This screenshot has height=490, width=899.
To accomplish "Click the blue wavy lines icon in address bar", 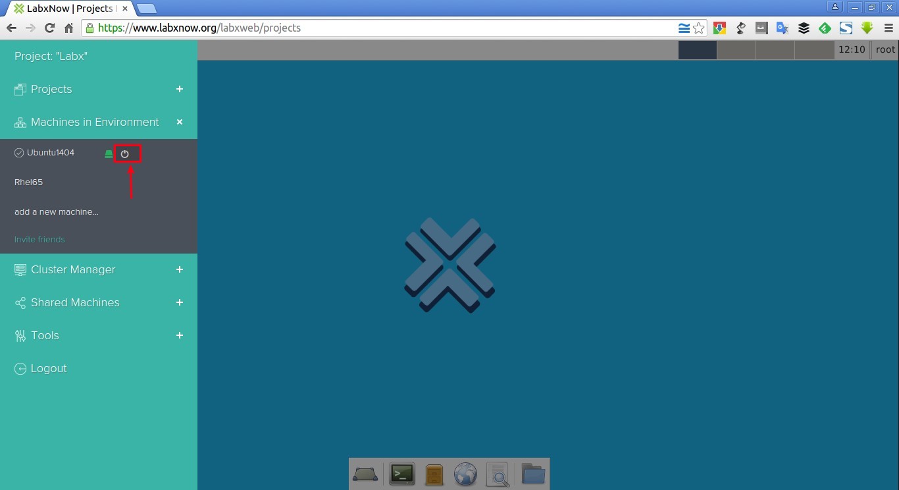I will 684,28.
